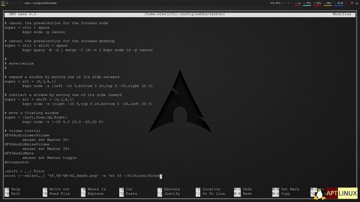Click the Execute shortcut
The image size is (360, 202).
click(169, 189)
